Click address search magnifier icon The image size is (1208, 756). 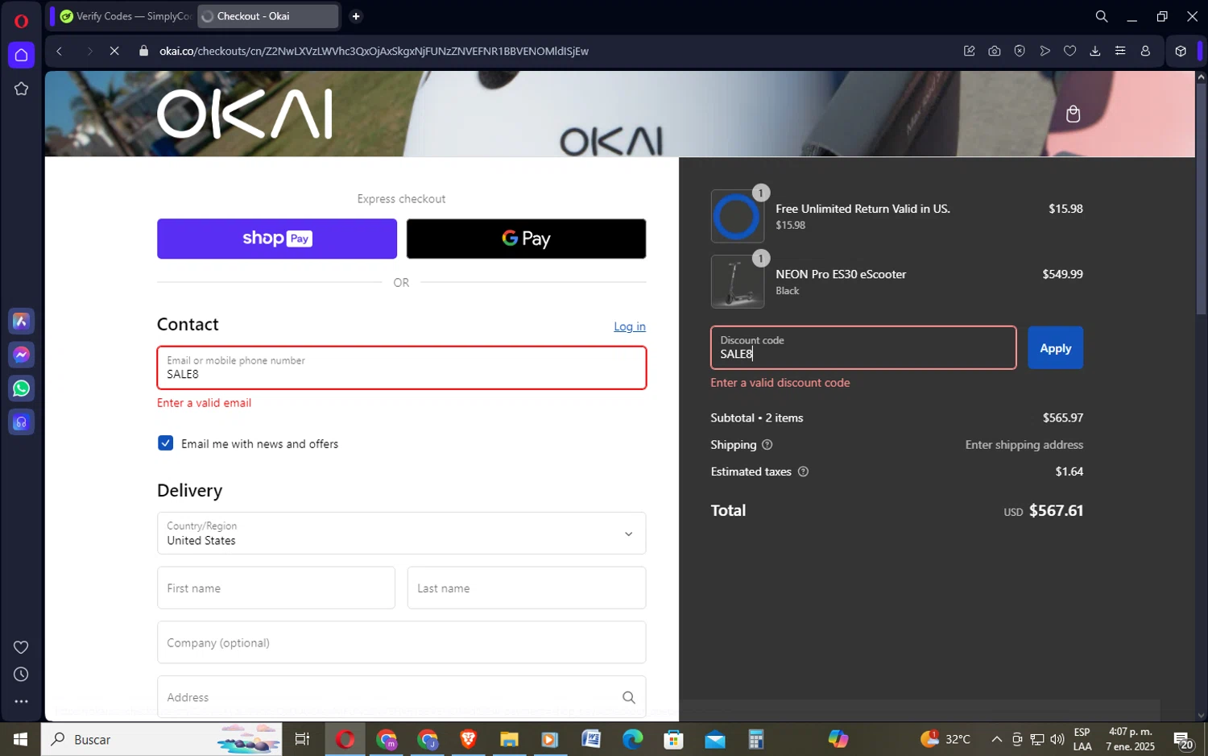click(x=629, y=697)
